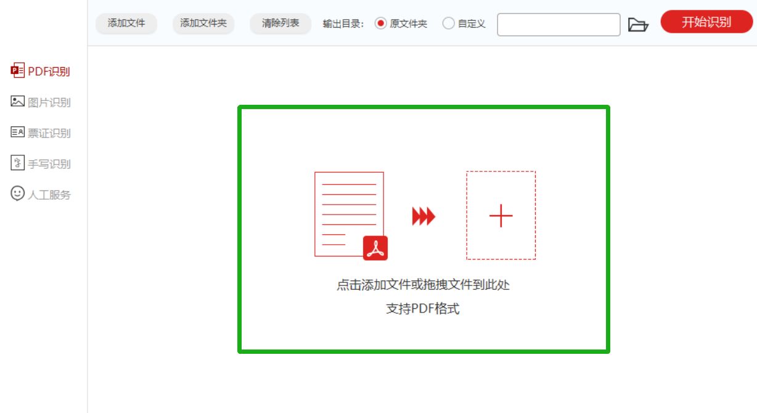This screenshot has height=413, width=757.
Task: Open the browse folder icon
Action: (638, 25)
